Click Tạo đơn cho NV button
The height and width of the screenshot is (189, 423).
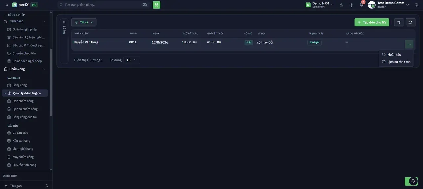tap(372, 22)
